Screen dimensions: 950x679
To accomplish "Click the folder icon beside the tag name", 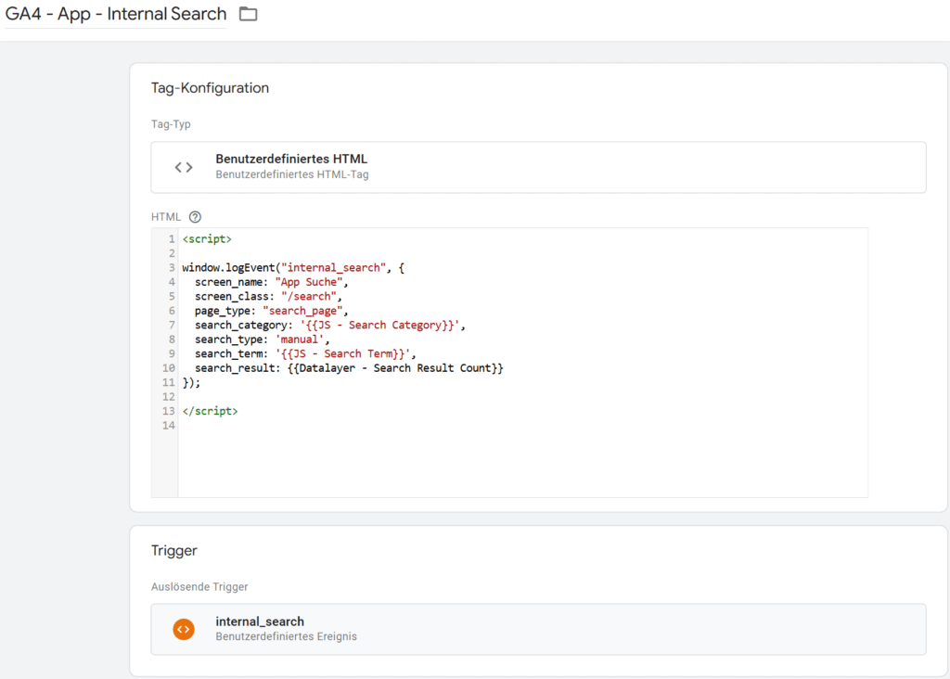I will coord(248,14).
